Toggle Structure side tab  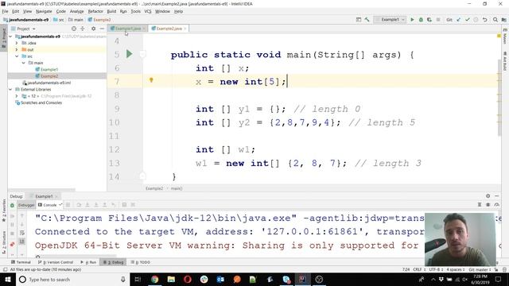point(4,242)
